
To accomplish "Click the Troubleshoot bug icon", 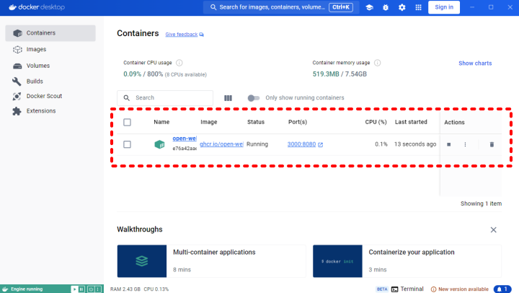I will click(386, 7).
